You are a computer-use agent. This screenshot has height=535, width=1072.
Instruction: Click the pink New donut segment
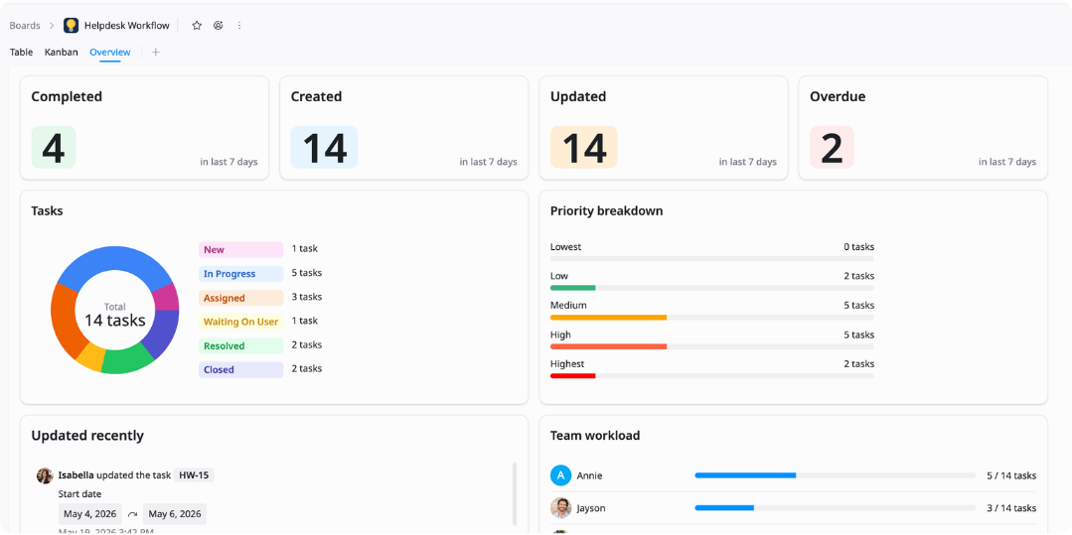tap(166, 299)
